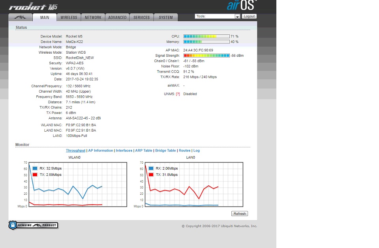This screenshot has width=379, height=248.
Task: Click the airOS logo
Action: point(241,5)
